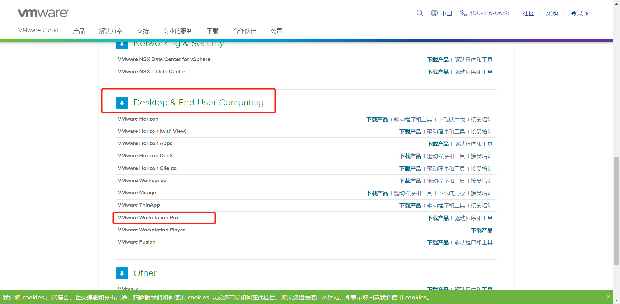Select VMware Horizon Clients product name

click(x=147, y=168)
